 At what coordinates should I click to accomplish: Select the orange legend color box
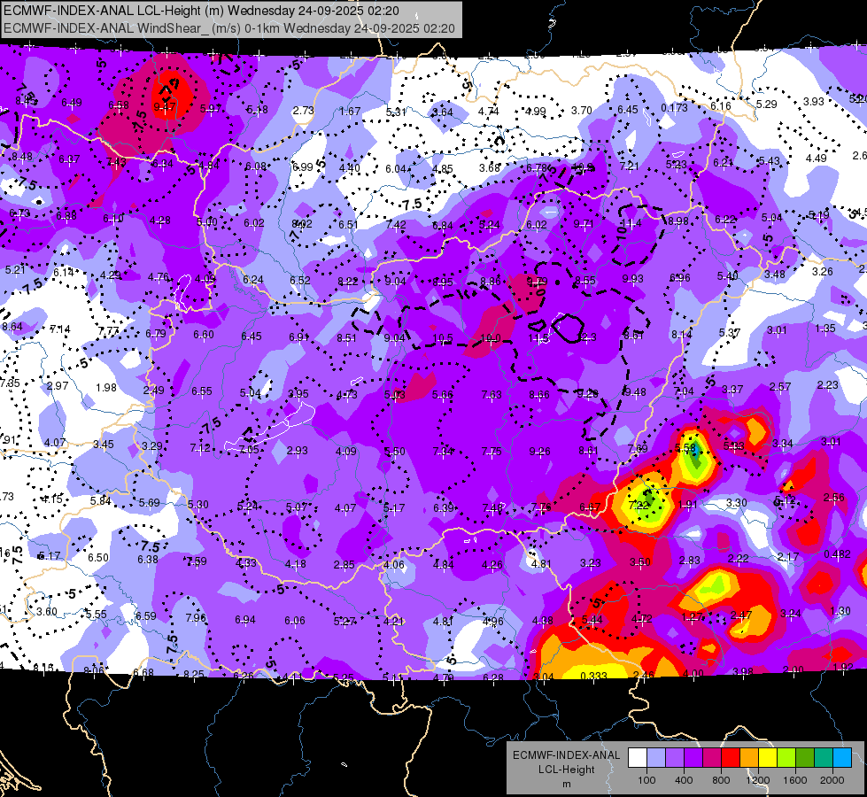pos(749,757)
